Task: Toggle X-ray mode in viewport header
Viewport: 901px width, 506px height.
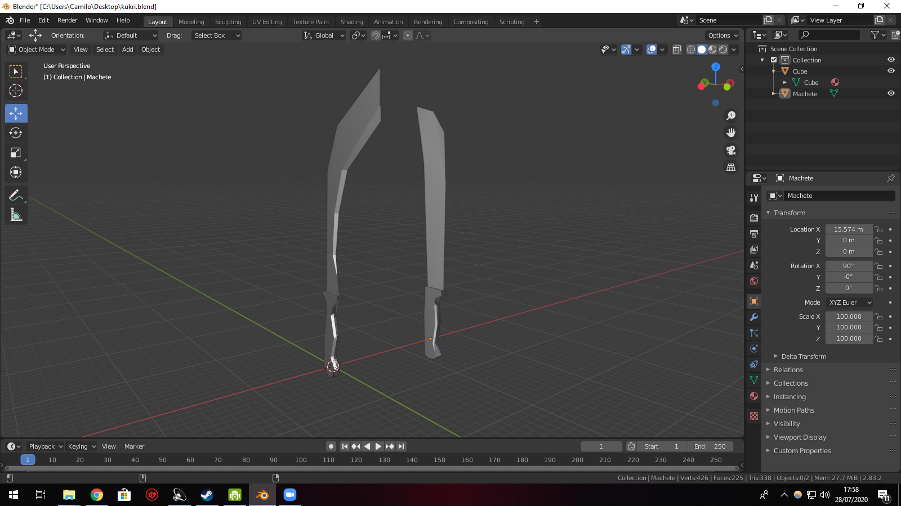Action: tap(677, 49)
